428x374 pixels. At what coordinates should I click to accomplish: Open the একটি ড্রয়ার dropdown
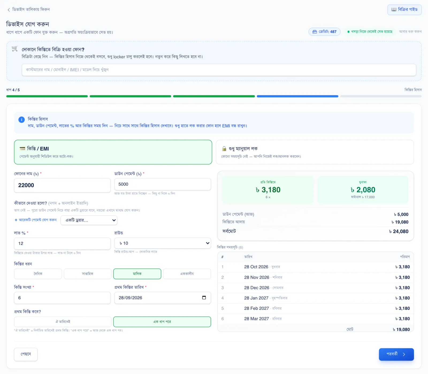coord(89,220)
